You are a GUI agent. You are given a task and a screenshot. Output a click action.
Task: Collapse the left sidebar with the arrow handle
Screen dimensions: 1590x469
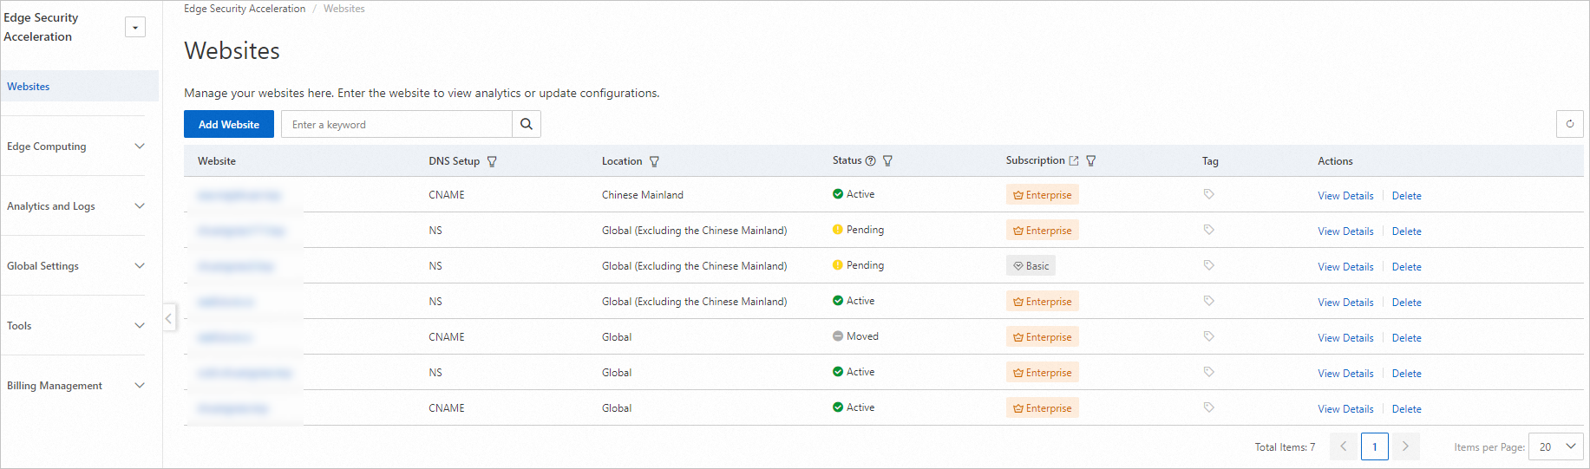click(x=169, y=317)
